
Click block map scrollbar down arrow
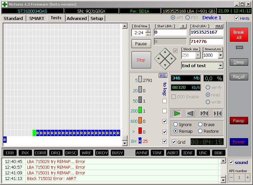pos(125,143)
